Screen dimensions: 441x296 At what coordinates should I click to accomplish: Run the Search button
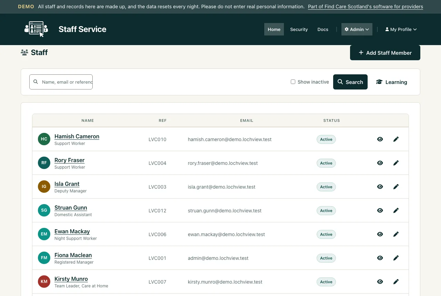pos(350,82)
